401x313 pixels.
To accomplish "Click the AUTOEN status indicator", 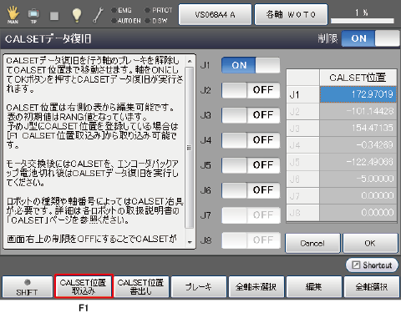I will [x=126, y=21].
